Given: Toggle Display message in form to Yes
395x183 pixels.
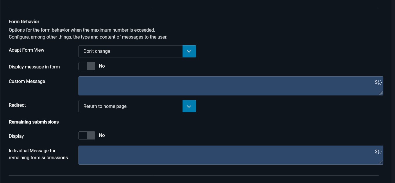Looking at the screenshot, I should click(87, 66).
